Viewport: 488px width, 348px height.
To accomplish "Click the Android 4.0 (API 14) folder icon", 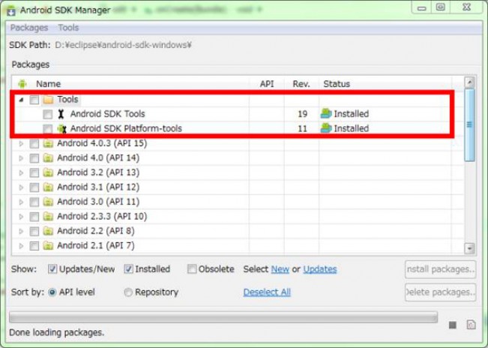I will (48, 158).
